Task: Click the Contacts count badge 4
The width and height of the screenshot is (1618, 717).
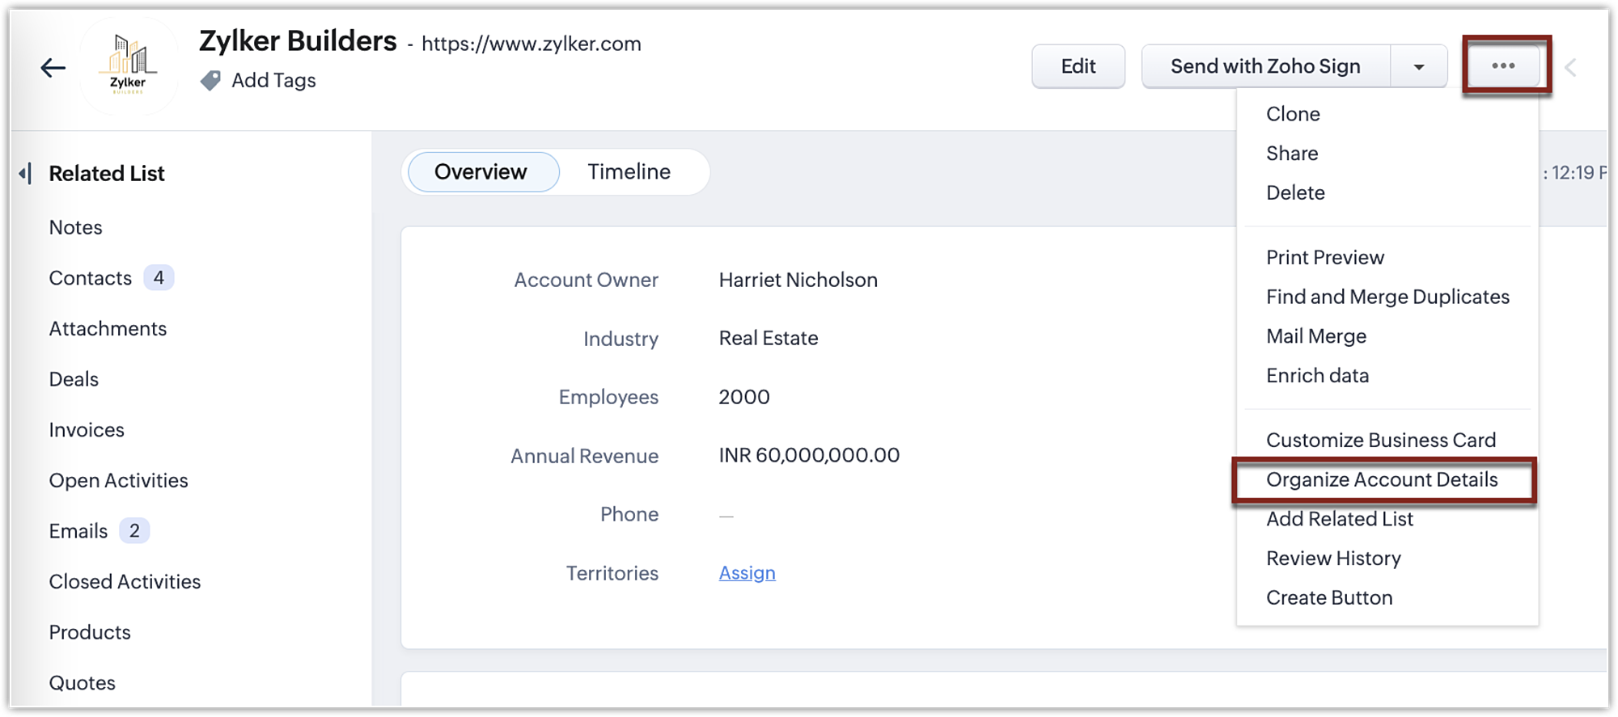Action: point(159,278)
